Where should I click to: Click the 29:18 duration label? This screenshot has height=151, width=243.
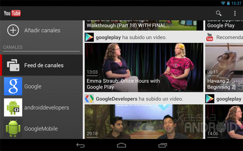pyautogui.click(x=92, y=134)
